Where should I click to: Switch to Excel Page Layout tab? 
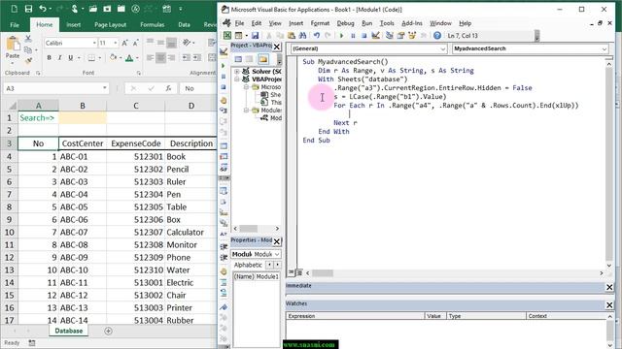click(110, 24)
